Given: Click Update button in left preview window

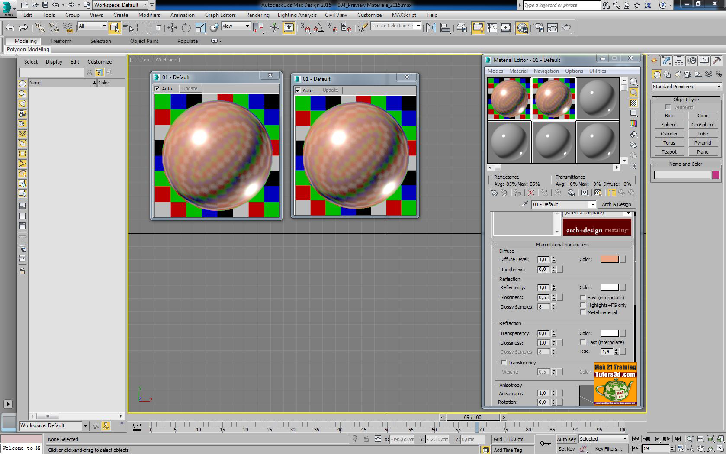Looking at the screenshot, I should tap(190, 88).
